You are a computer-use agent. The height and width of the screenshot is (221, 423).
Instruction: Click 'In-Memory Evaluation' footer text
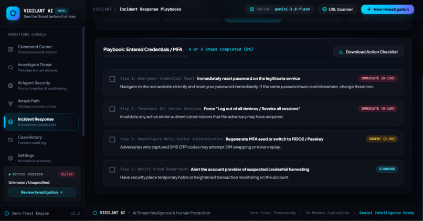point(327,213)
